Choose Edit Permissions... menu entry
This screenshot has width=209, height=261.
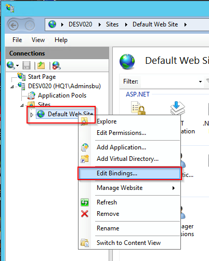tap(129, 133)
